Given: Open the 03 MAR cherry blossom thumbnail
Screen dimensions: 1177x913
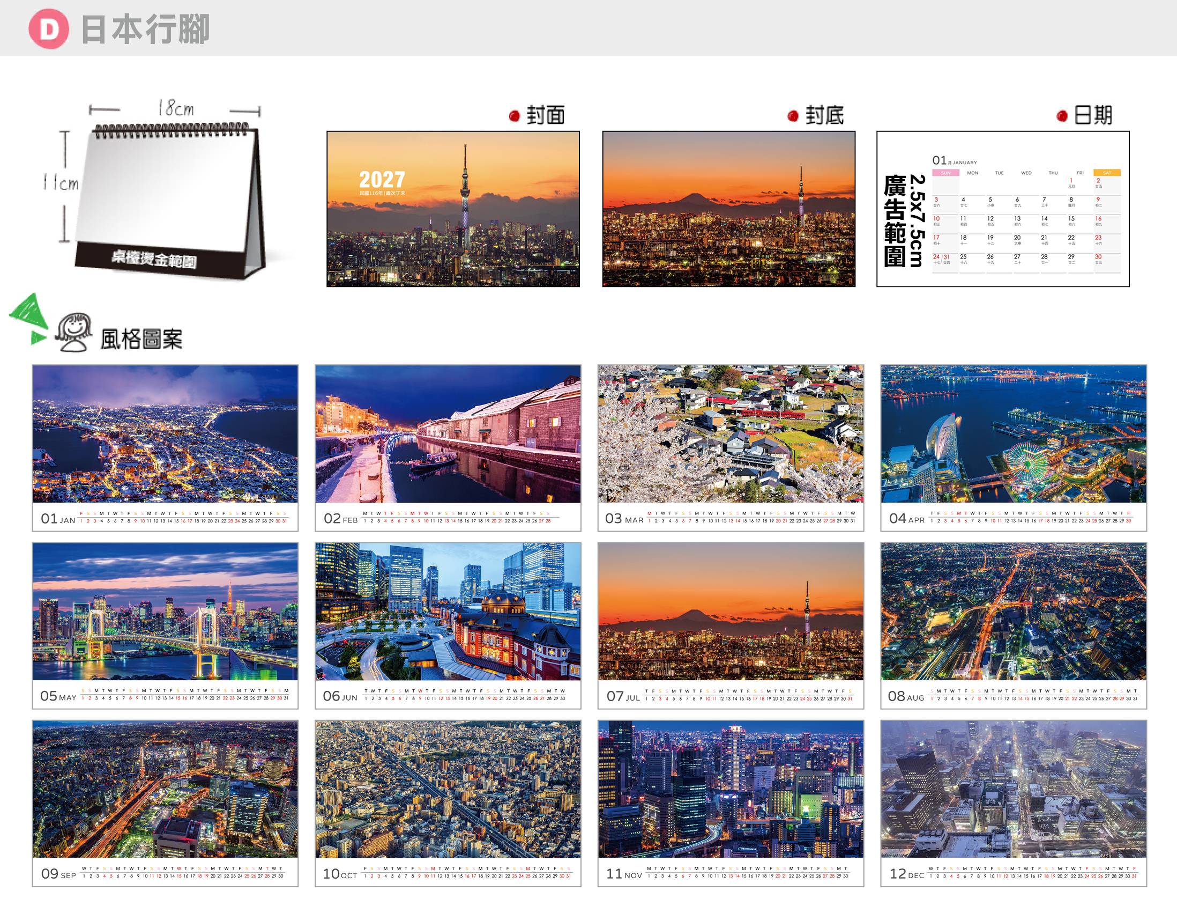Looking at the screenshot, I should point(731,447).
